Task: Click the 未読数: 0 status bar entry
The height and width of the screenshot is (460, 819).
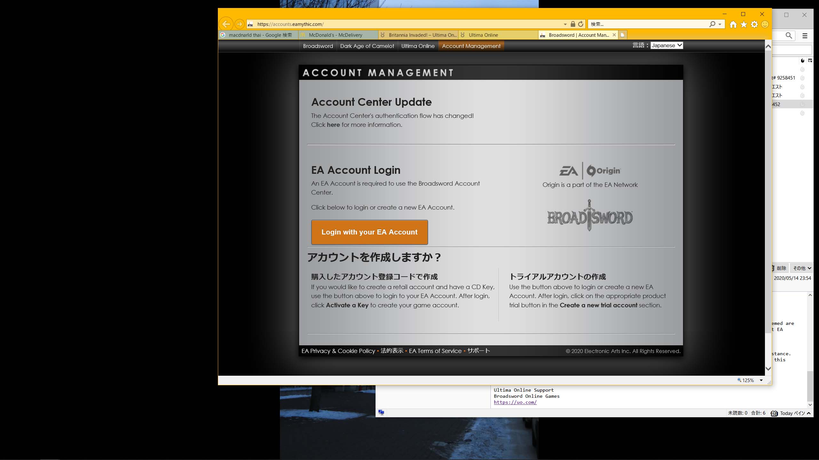Action: (x=737, y=413)
